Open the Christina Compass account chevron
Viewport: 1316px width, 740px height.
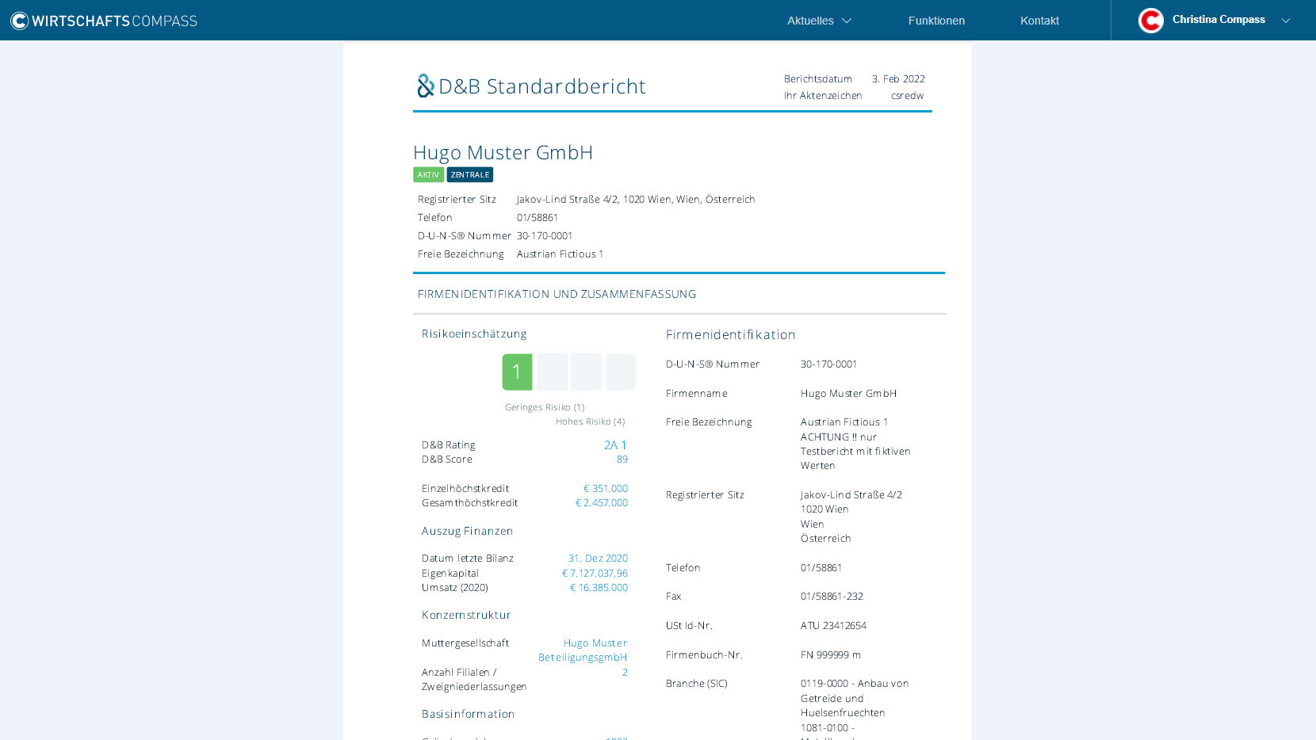pos(1286,21)
